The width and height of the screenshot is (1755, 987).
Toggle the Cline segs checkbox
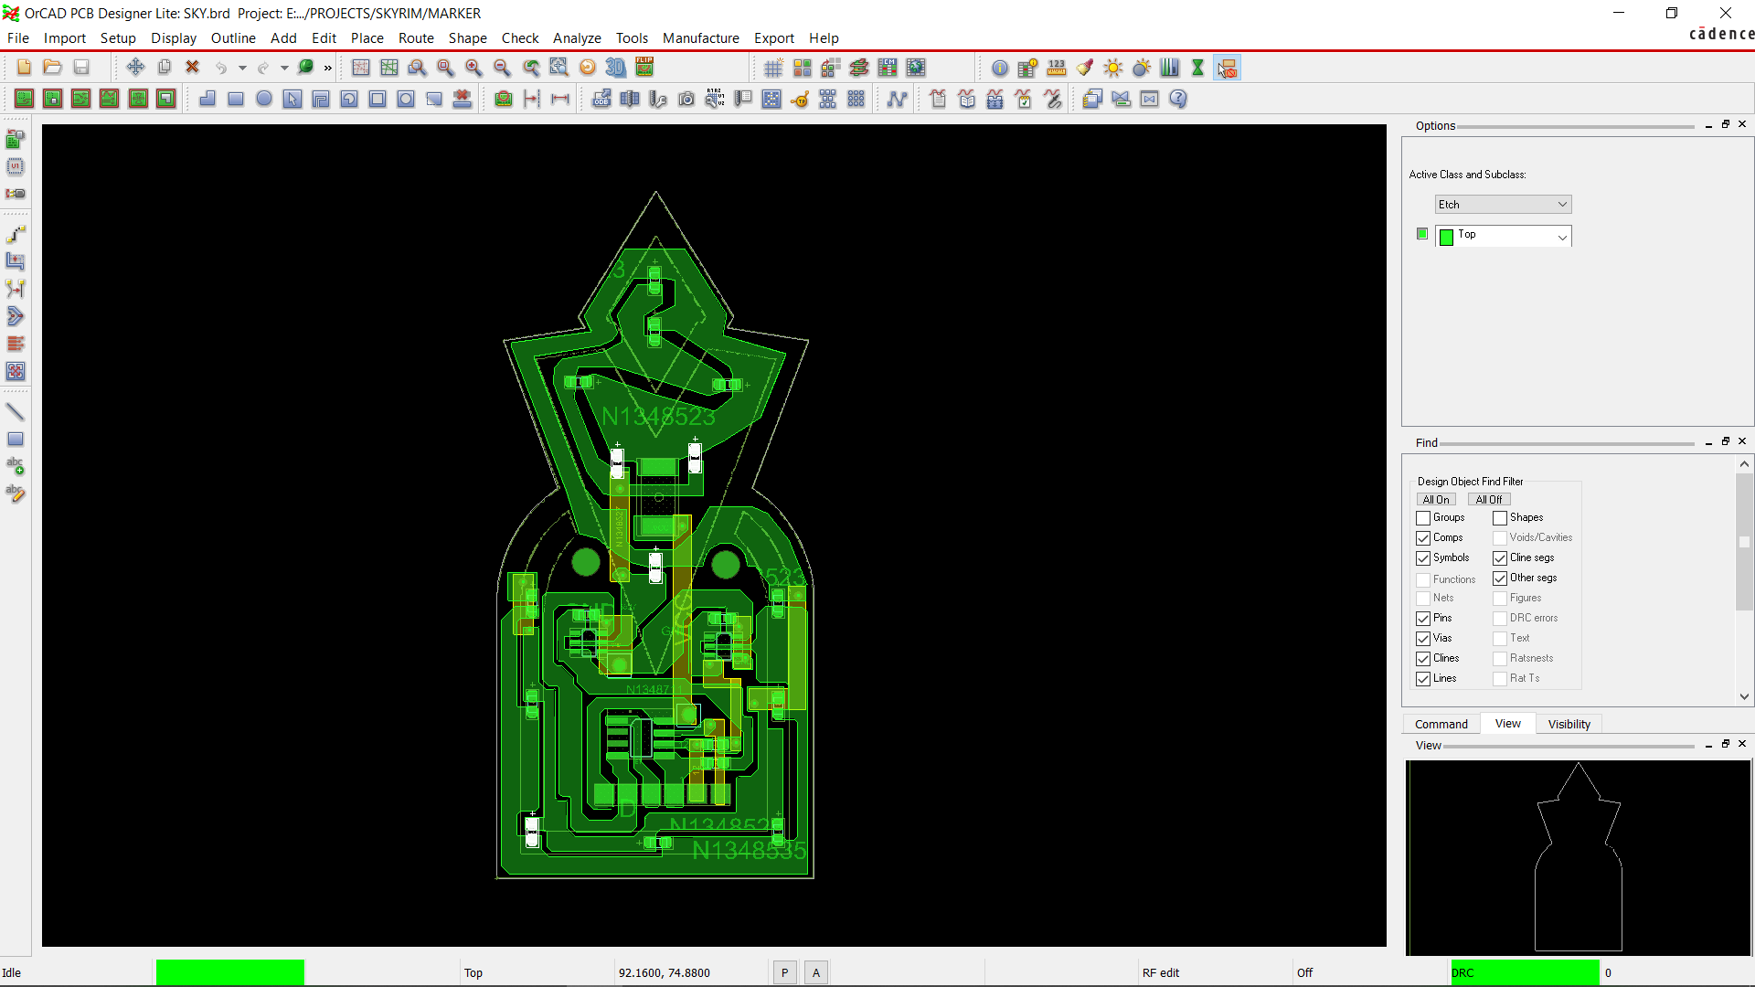coord(1500,558)
